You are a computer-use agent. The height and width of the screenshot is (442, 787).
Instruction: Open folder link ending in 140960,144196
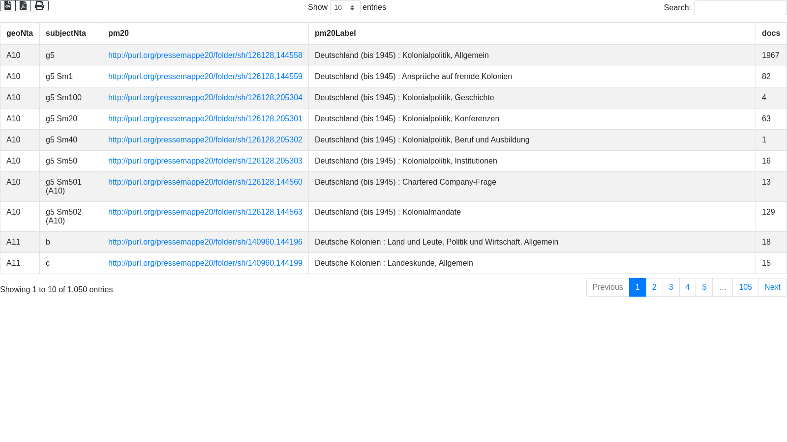(205, 242)
